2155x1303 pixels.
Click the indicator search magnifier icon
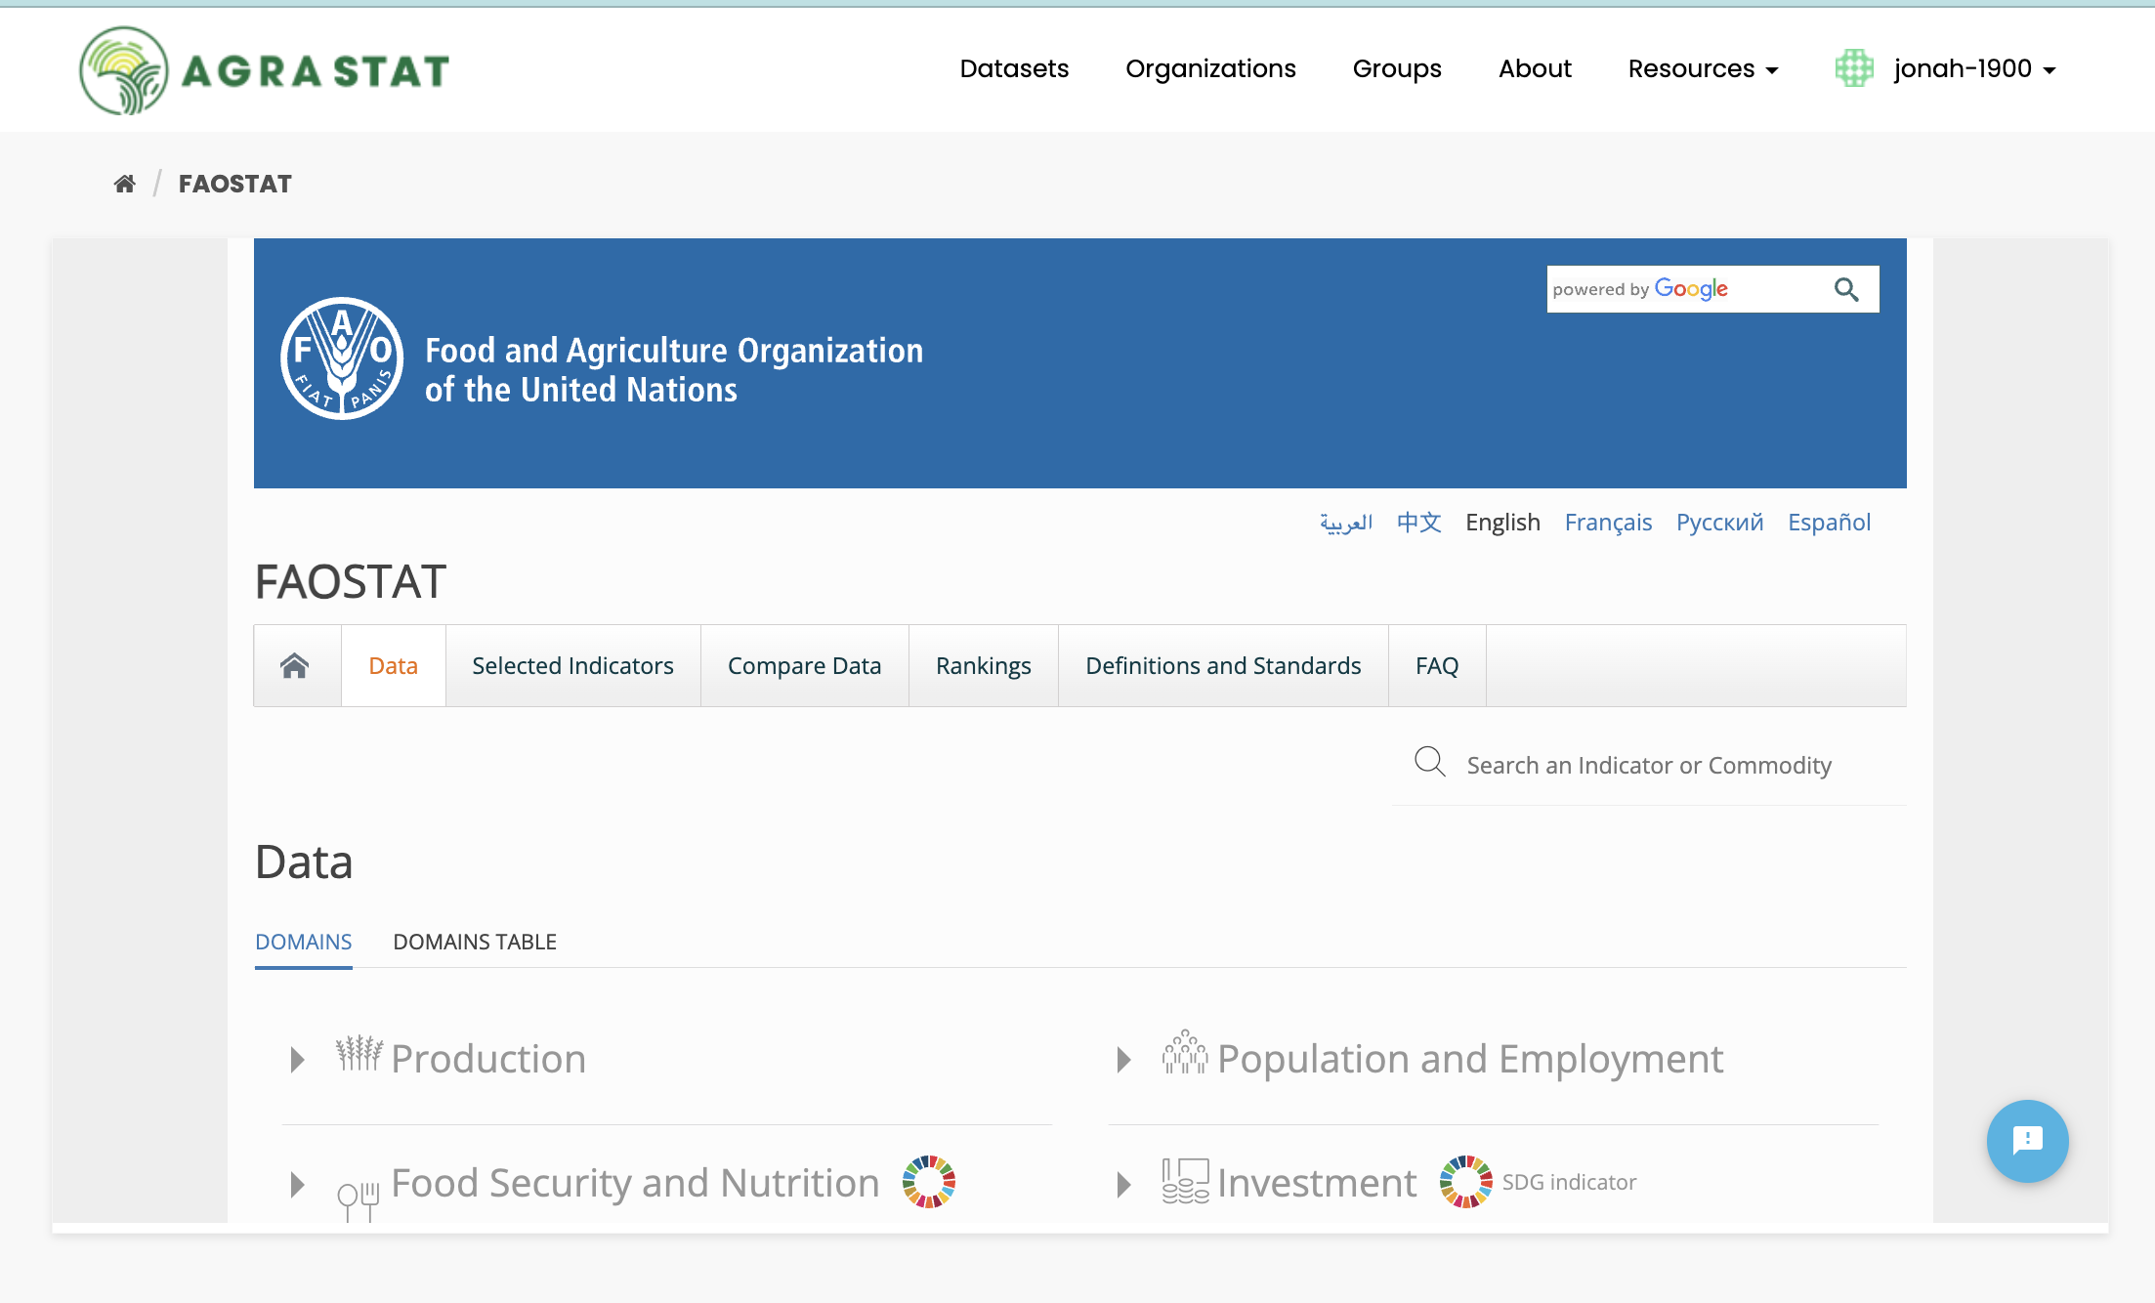click(x=1430, y=761)
